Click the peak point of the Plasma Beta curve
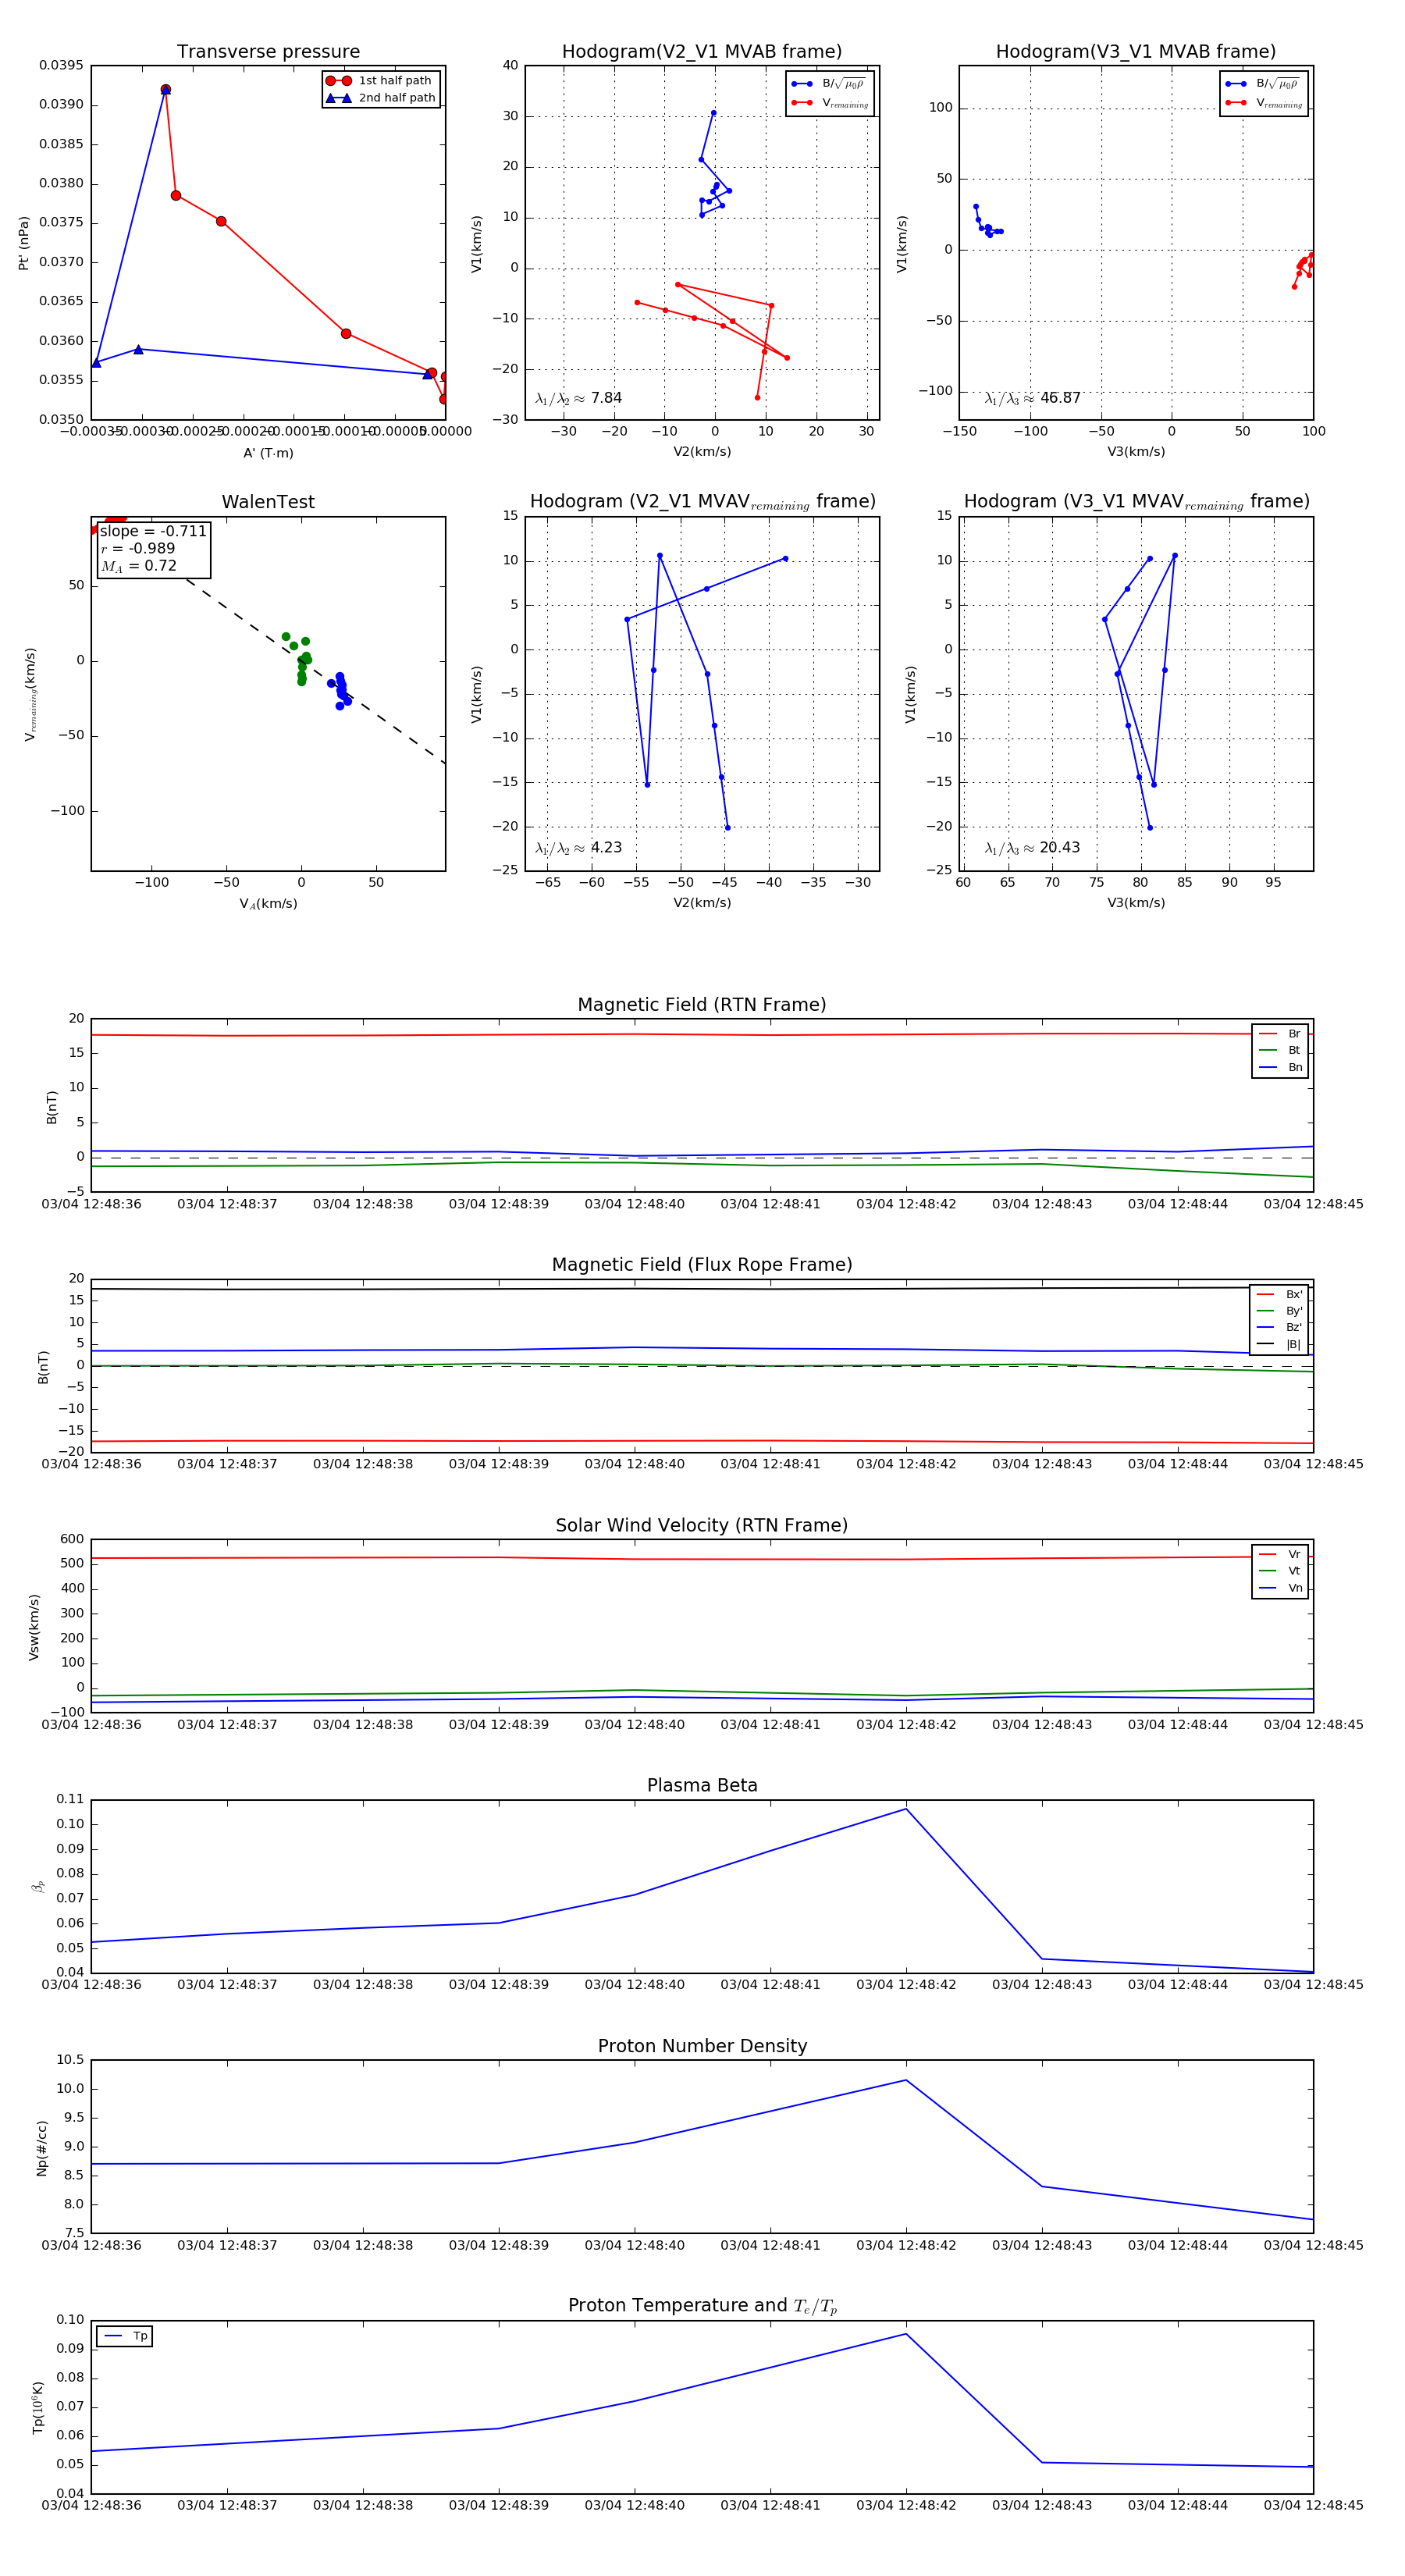Image resolution: width=1405 pixels, height=2576 pixels. [906, 1809]
